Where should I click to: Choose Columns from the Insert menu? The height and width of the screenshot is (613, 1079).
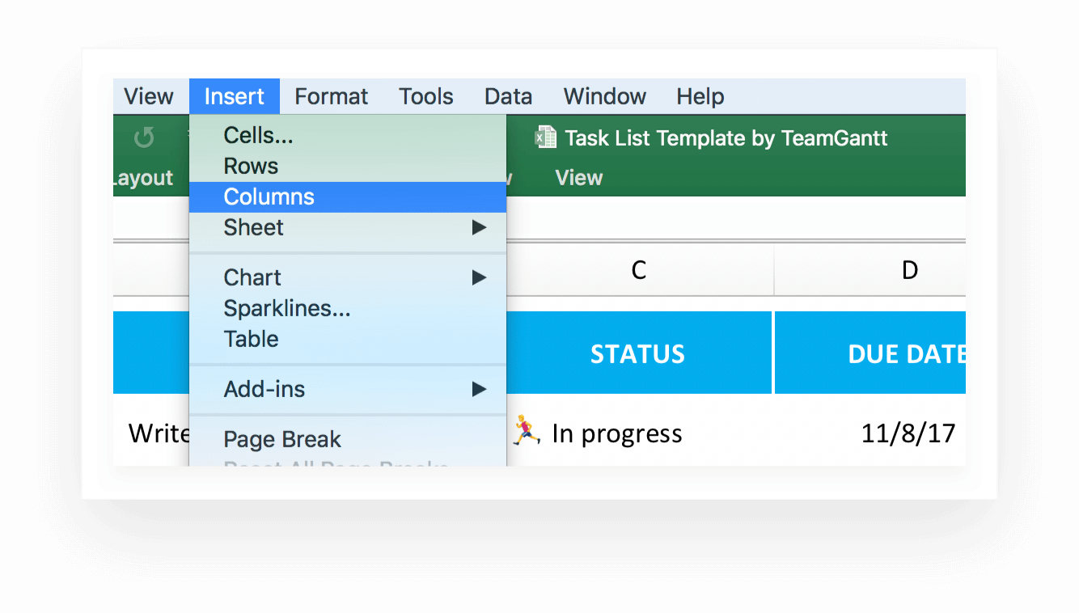click(269, 197)
